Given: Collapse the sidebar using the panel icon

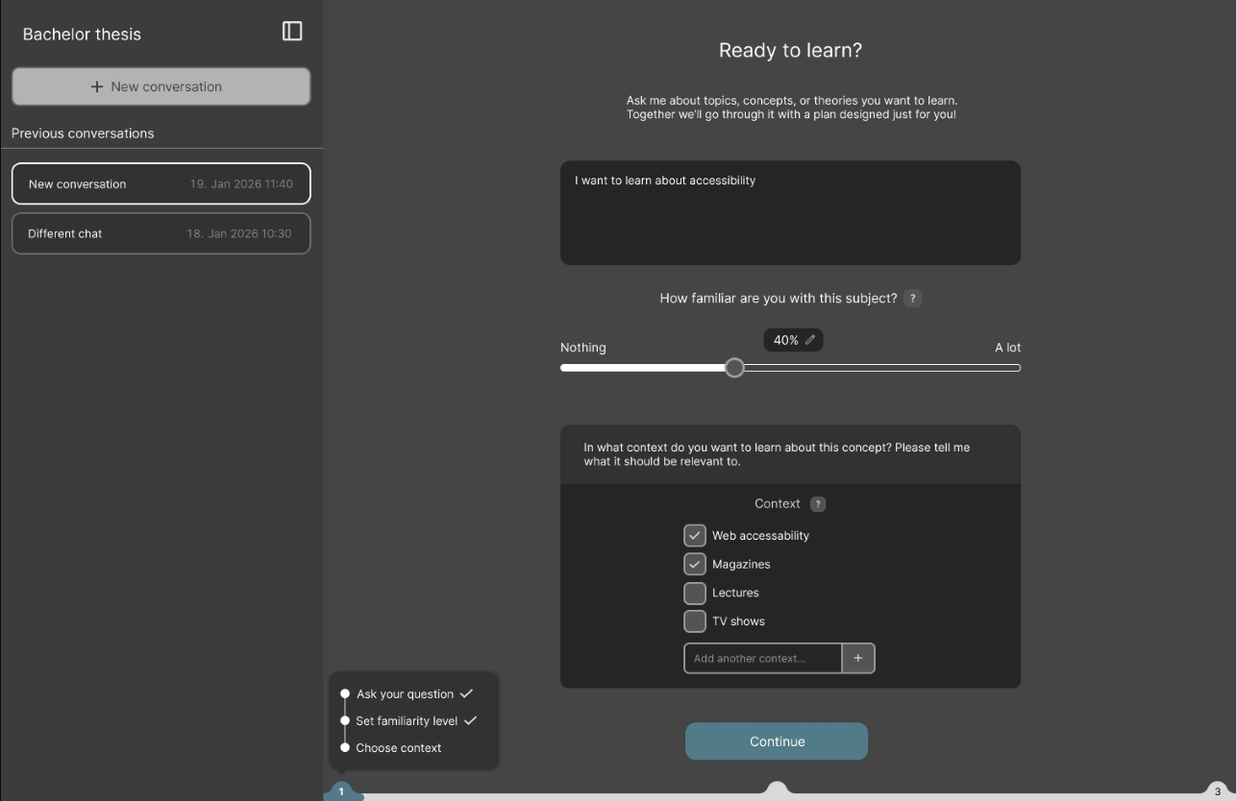Looking at the screenshot, I should coord(292,32).
